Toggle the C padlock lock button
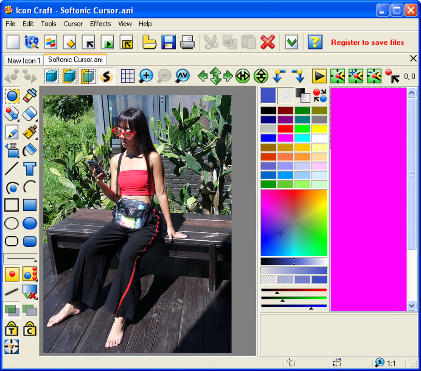The image size is (421, 371). (30, 328)
